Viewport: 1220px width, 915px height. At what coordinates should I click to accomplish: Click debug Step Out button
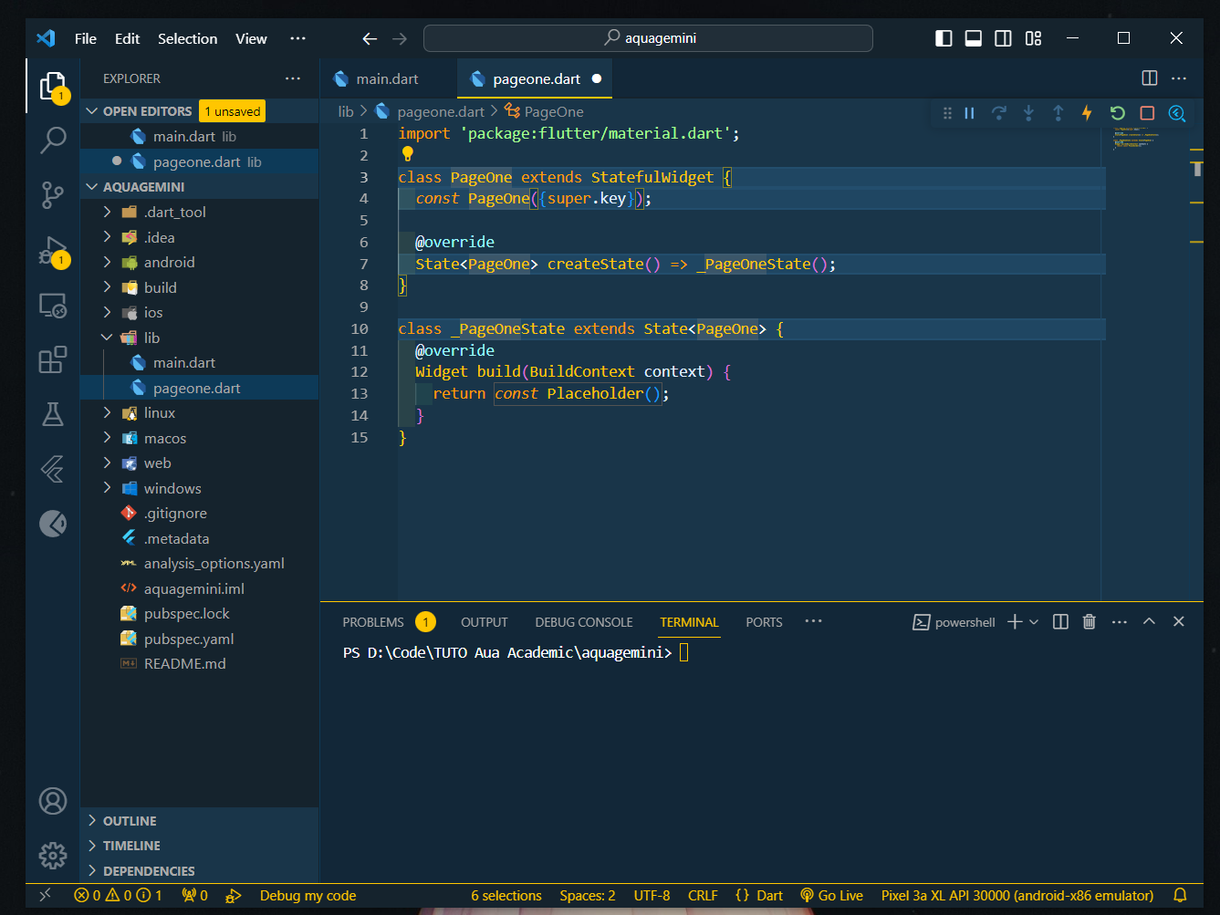click(x=1058, y=113)
